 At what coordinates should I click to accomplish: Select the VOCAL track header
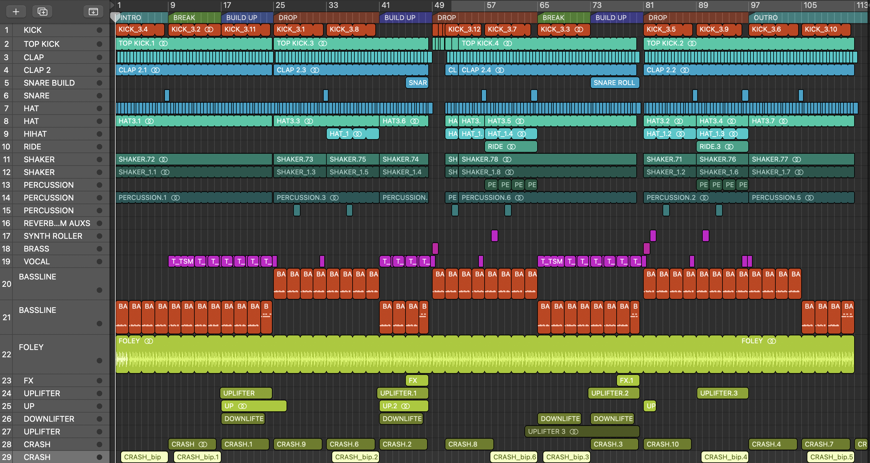click(x=37, y=262)
